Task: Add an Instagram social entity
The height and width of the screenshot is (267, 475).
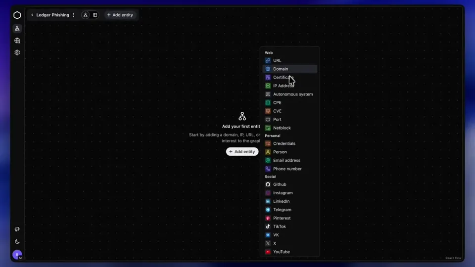Action: pyautogui.click(x=290, y=193)
